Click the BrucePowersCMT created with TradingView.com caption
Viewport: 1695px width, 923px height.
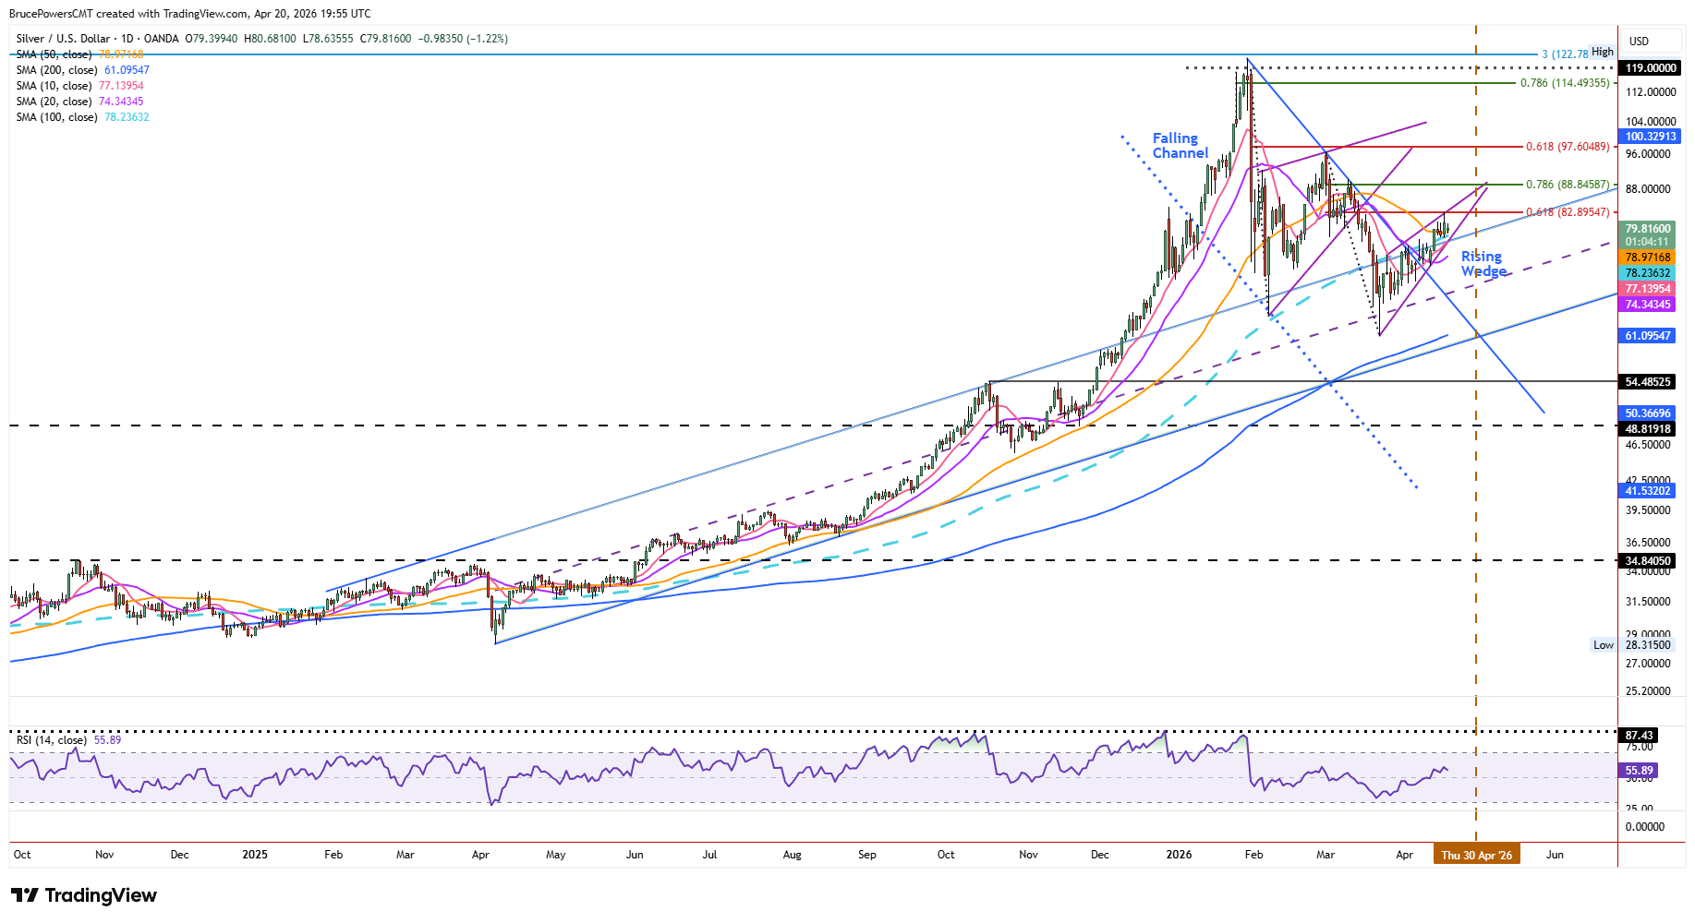pos(190,14)
